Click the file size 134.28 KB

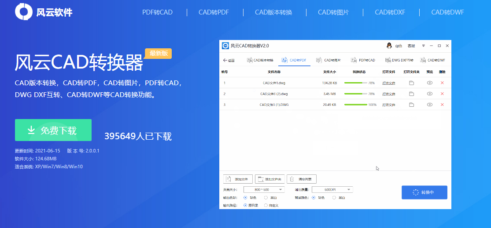coord(329,83)
